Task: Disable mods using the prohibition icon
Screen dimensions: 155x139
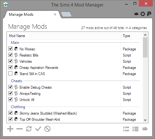Action: (47, 129)
